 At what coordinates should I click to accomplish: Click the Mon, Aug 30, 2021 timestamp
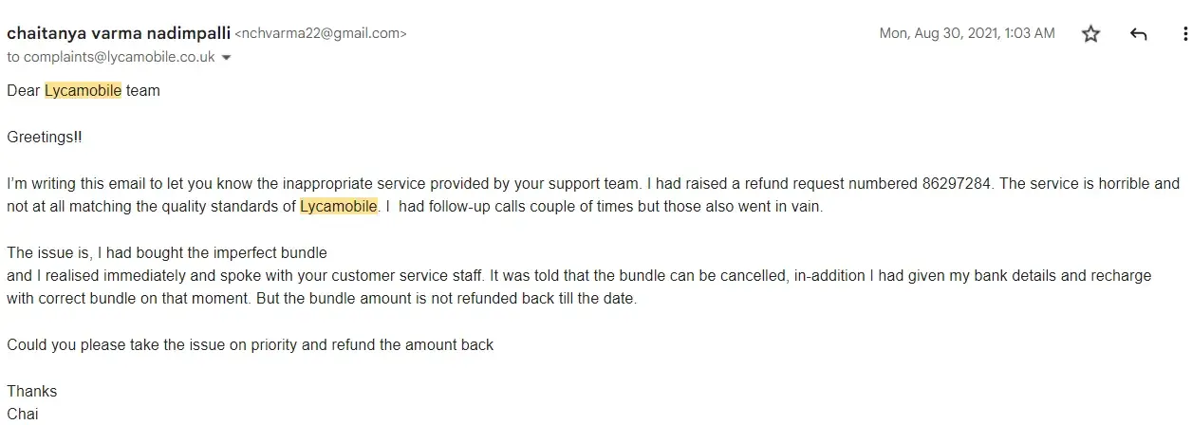[966, 33]
